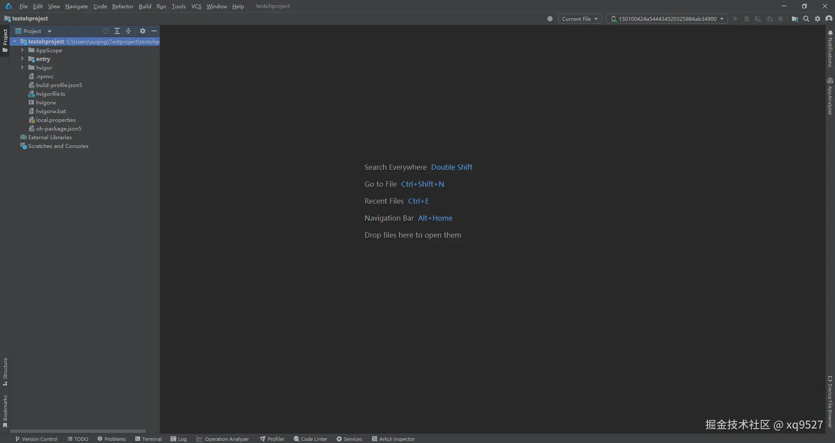Open the ArkUI Inspector tool window
Viewport: 835px width, 443px height.
click(393, 439)
